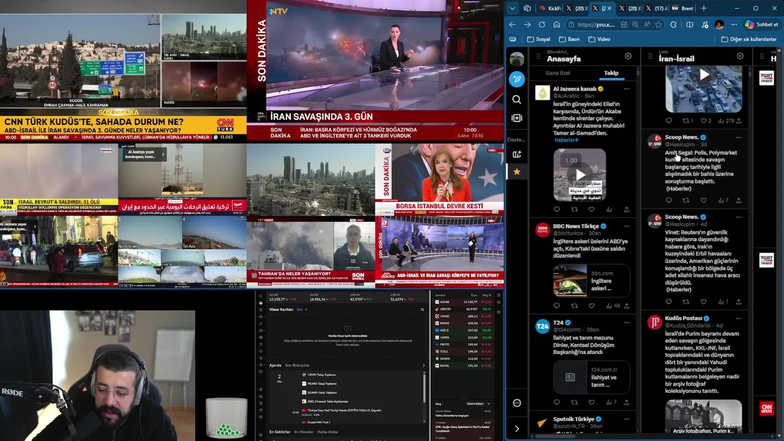The height and width of the screenshot is (441, 784).
Task: Switch to the KickP browser tab
Action: [x=550, y=8]
